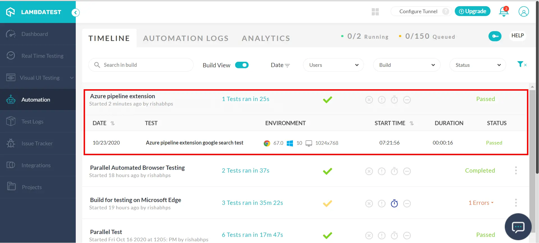Clear filters using the funnel icon
This screenshot has height=243, width=539.
[521, 65]
